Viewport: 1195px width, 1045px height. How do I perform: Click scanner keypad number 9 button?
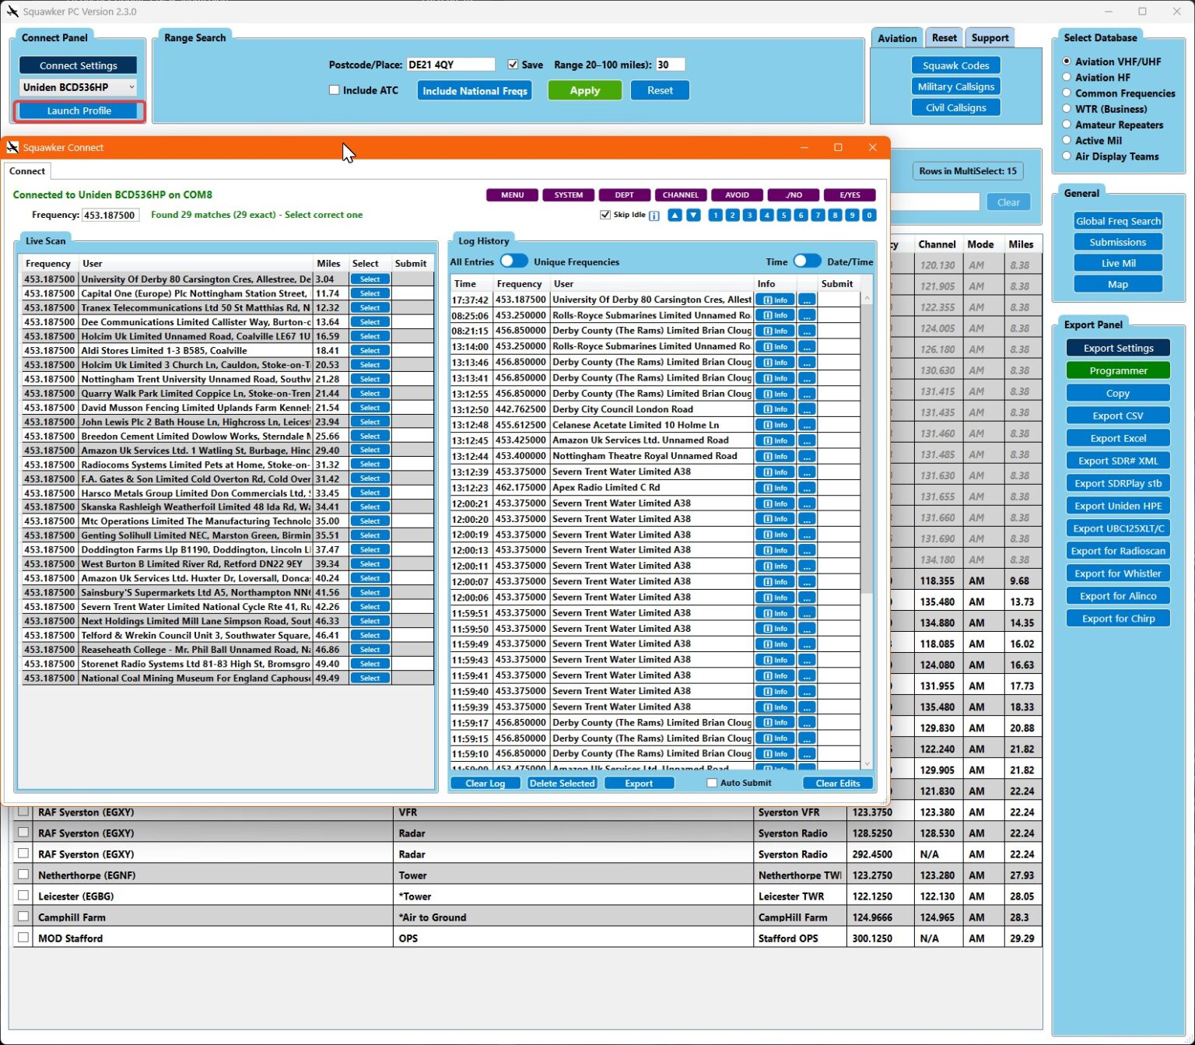coord(852,216)
